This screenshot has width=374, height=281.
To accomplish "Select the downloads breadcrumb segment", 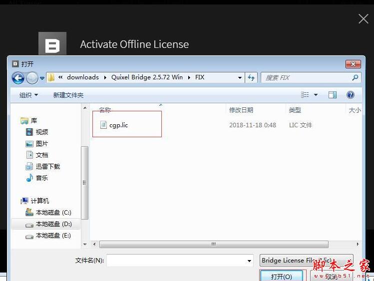I will click(x=83, y=77).
